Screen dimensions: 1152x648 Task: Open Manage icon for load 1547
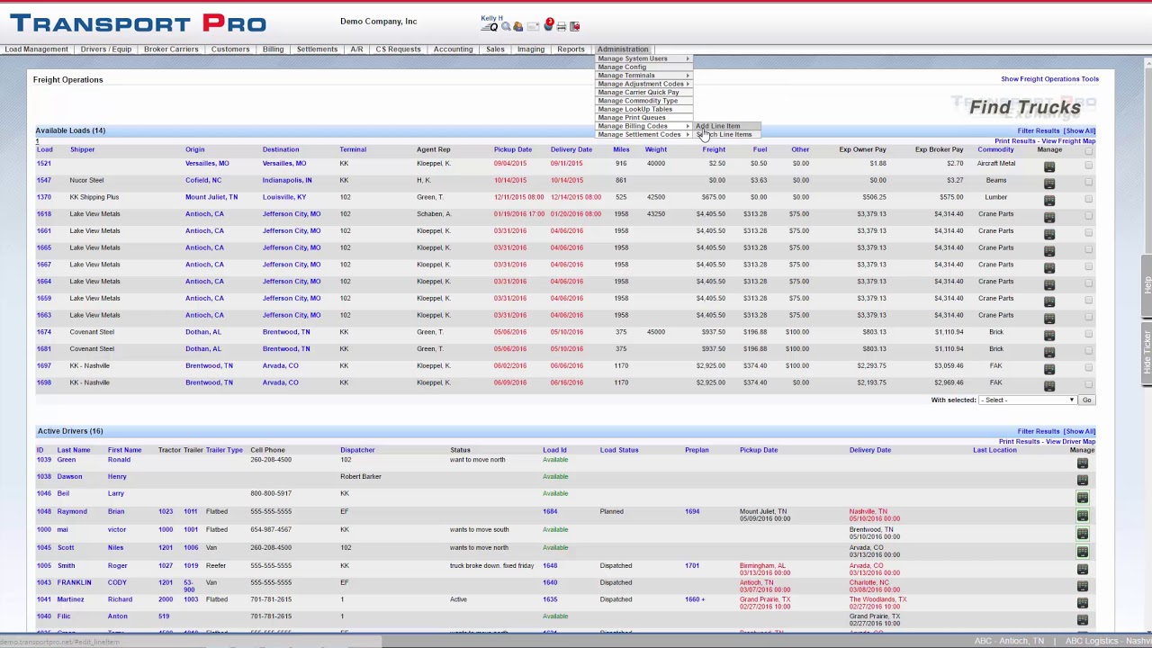(1049, 184)
